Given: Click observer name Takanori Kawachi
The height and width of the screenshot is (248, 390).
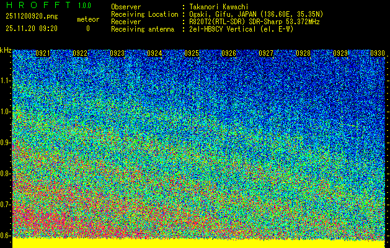Looking at the screenshot, I should pos(219,7).
